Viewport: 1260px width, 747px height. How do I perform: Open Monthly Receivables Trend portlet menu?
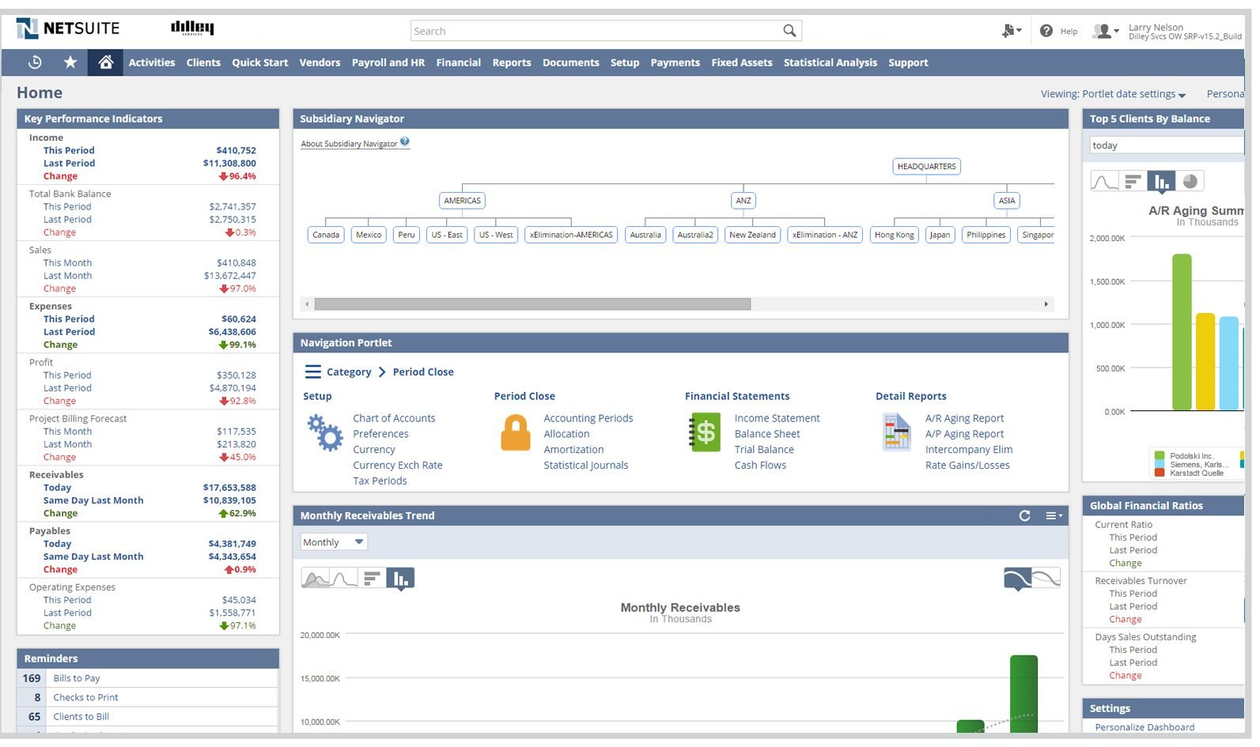tap(1054, 515)
